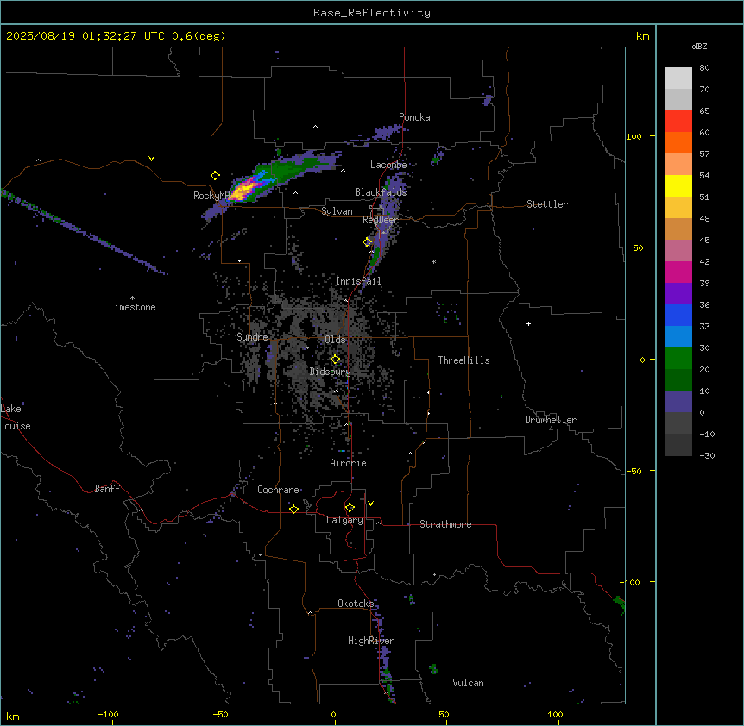This screenshot has height=726, width=744.
Task: Click the yellow diamond marker beside RockyMH
Action: 216,176
